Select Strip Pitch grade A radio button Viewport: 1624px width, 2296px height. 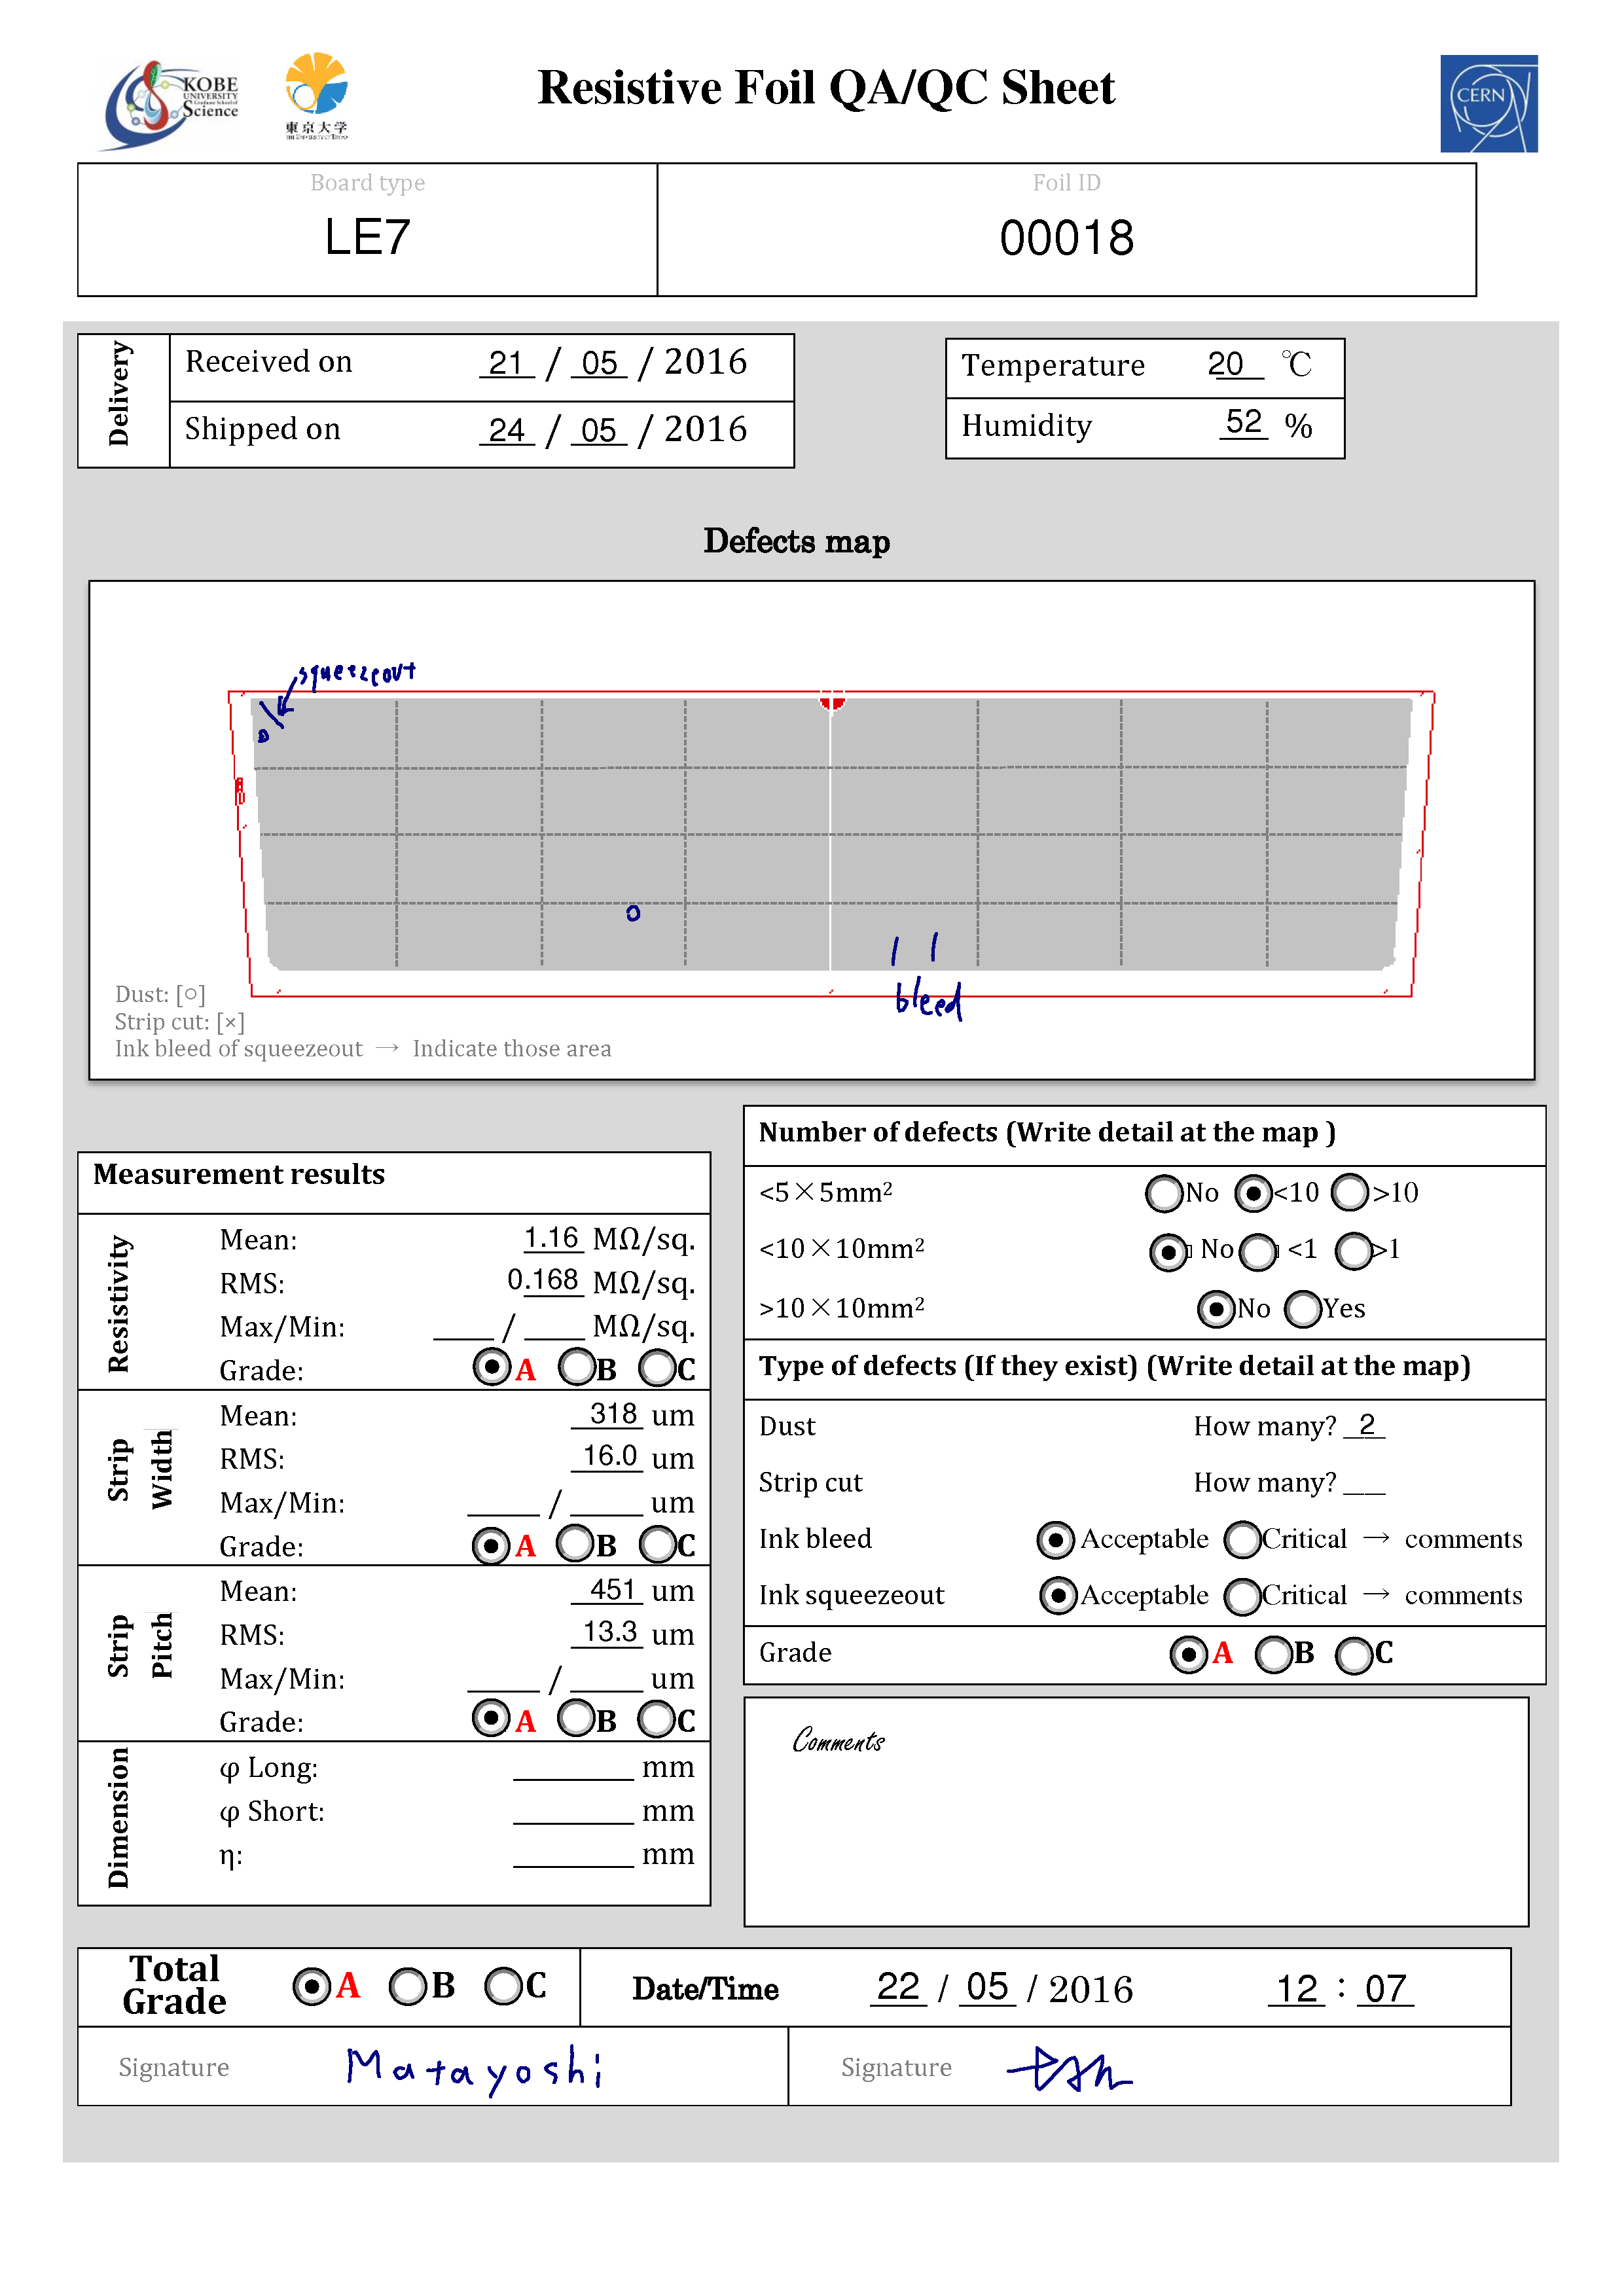[x=490, y=1719]
